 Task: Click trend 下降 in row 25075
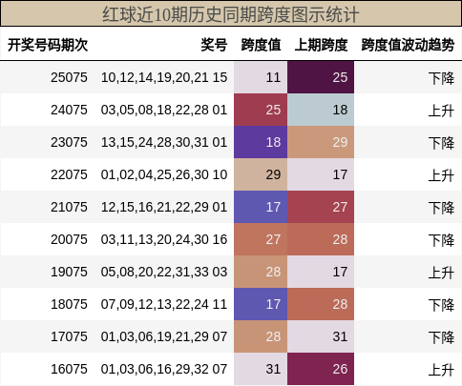coord(441,78)
